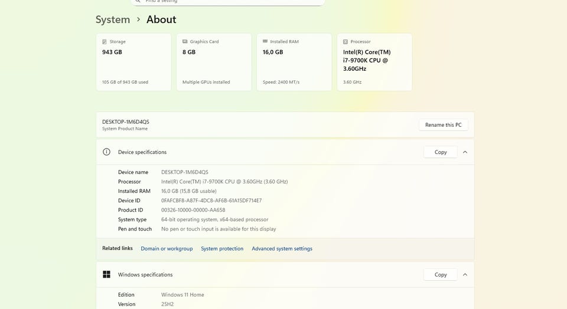Click the Graphics Card icon
This screenshot has height=309, width=567.
(x=185, y=42)
